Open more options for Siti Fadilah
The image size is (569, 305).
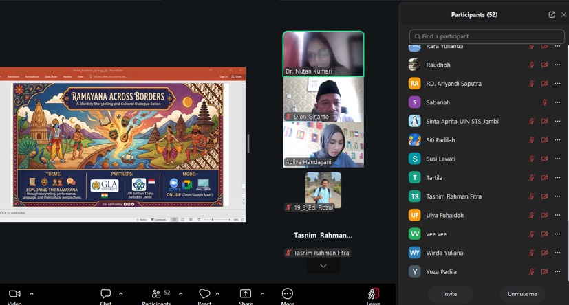pos(557,140)
